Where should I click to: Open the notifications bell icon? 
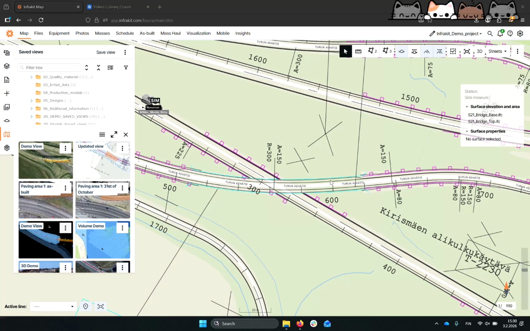point(500,34)
